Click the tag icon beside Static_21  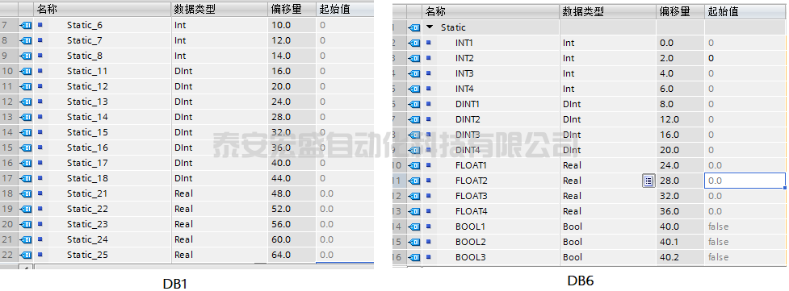point(26,193)
